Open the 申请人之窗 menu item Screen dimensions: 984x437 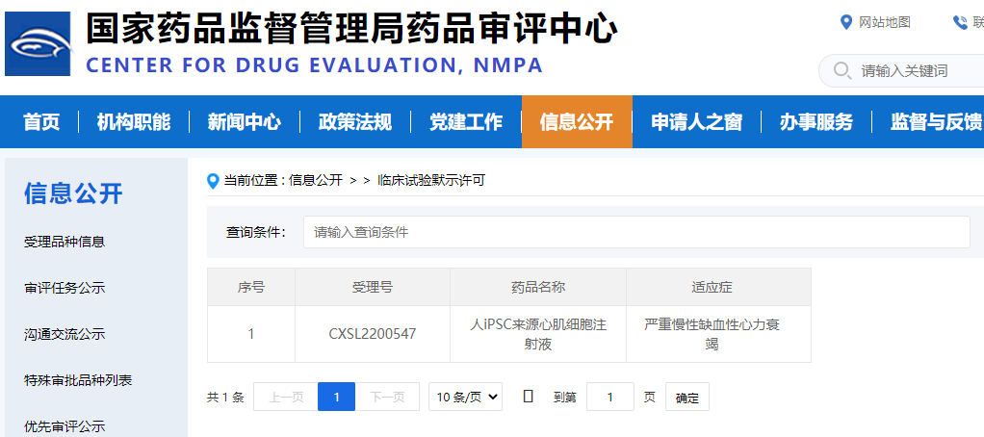click(696, 121)
